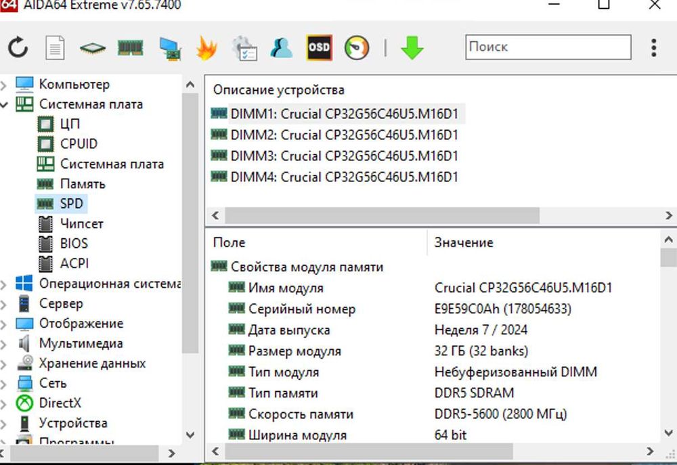The height and width of the screenshot is (465, 677).
Task: Click the device list horizontal scrollbar thumb
Action: tap(382, 215)
